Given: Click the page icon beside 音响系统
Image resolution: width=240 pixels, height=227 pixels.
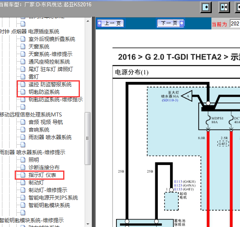Looking at the screenshot, I should pos(23,130).
